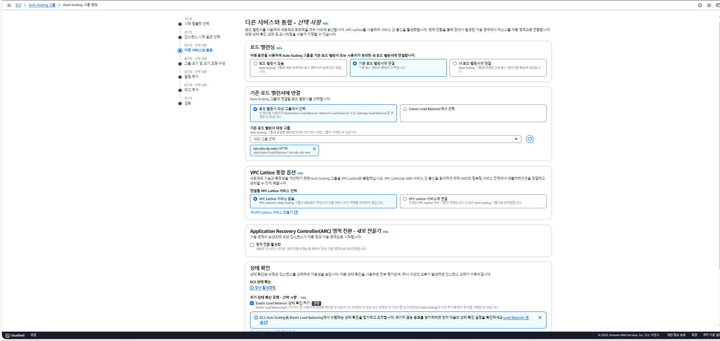
Task: Click the feedback link in the footer
Action: pos(33,335)
